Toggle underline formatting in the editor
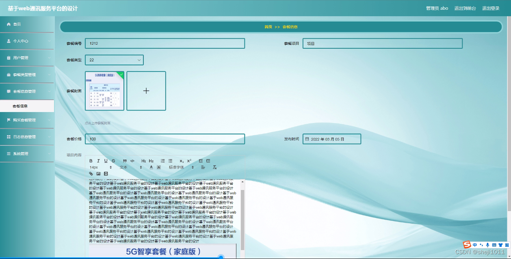 [x=106, y=161]
